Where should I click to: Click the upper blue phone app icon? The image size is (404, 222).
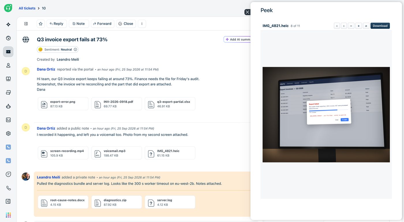pos(8,147)
